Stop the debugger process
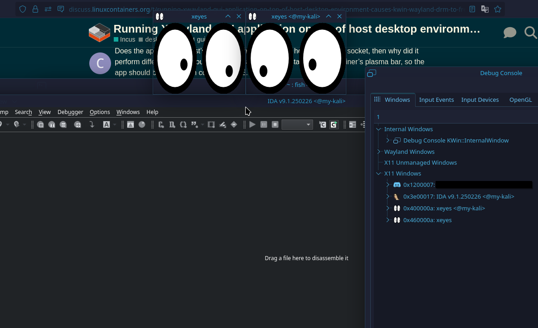 [x=275, y=124]
